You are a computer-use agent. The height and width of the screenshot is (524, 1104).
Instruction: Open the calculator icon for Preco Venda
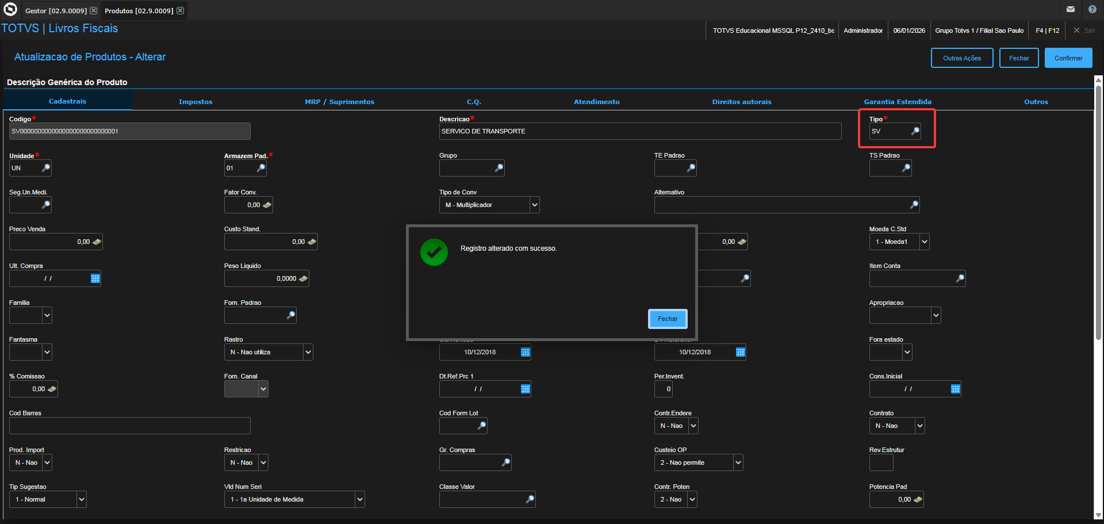click(97, 242)
